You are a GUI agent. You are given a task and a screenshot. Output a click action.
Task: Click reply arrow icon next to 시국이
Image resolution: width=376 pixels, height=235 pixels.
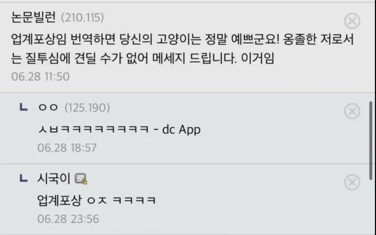pyautogui.click(x=23, y=178)
